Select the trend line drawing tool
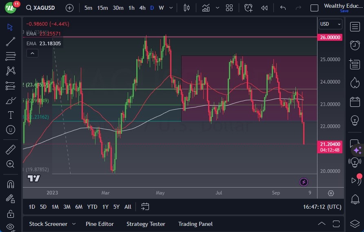The height and width of the screenshot is (232, 364). (11, 41)
